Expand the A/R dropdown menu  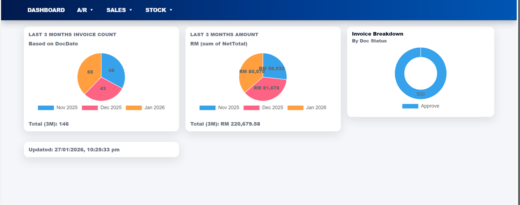coord(85,10)
